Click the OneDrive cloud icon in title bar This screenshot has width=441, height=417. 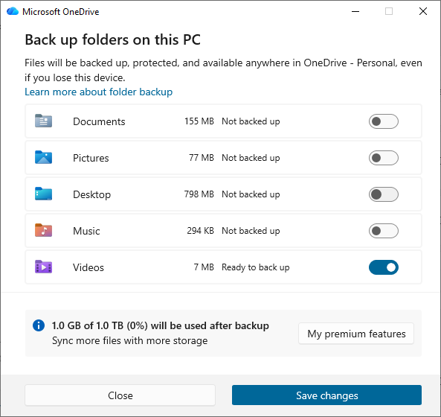pyautogui.click(x=13, y=11)
